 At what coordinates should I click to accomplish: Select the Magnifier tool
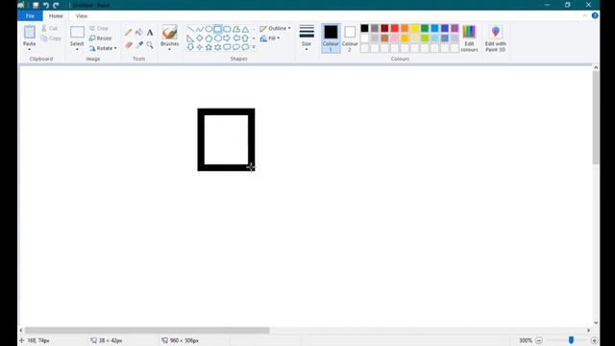pyautogui.click(x=150, y=45)
